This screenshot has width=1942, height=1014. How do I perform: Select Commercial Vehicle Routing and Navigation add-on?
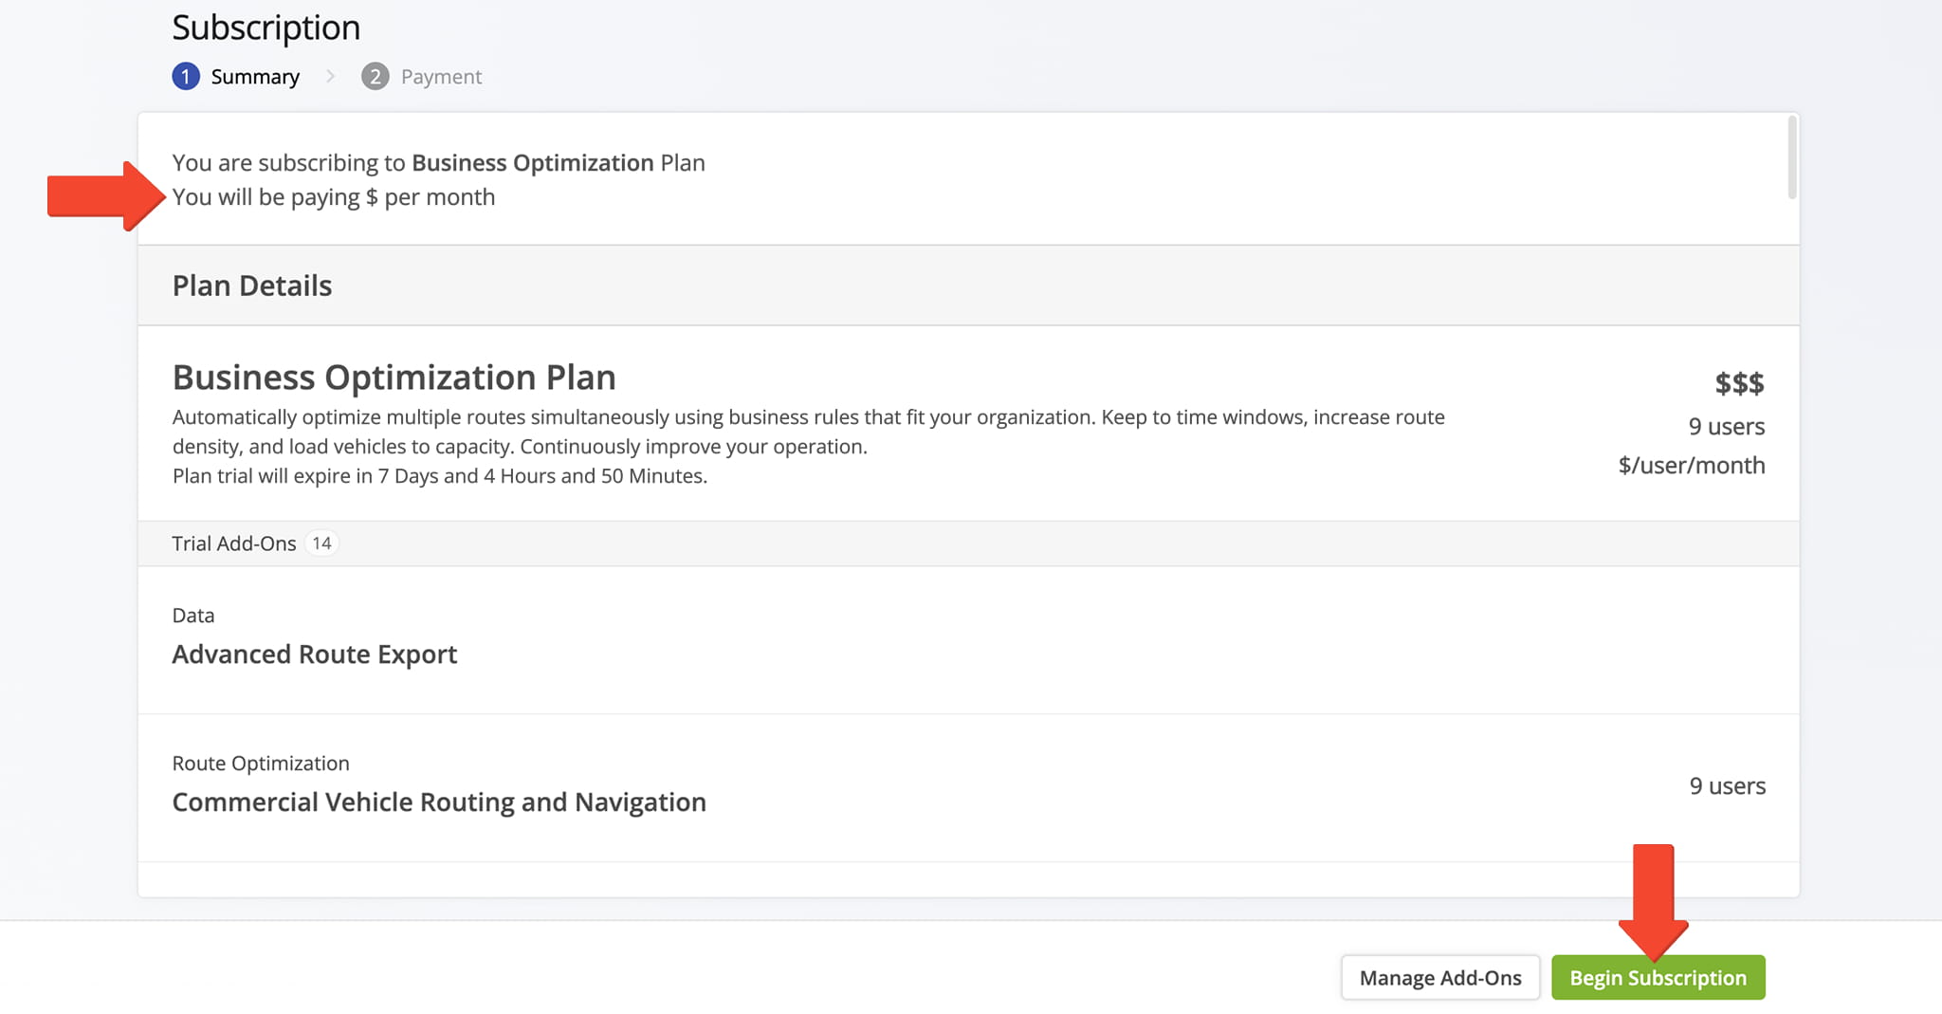click(x=439, y=802)
